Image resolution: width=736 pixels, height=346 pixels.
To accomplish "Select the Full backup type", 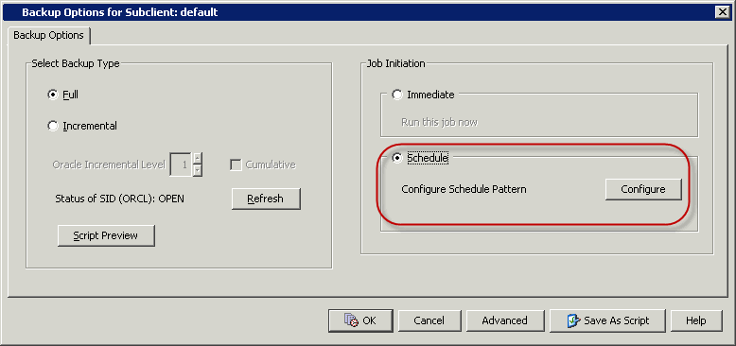I will pyautogui.click(x=53, y=95).
